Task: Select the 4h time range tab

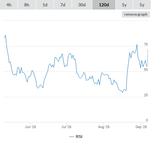Action: (x=9, y=5)
